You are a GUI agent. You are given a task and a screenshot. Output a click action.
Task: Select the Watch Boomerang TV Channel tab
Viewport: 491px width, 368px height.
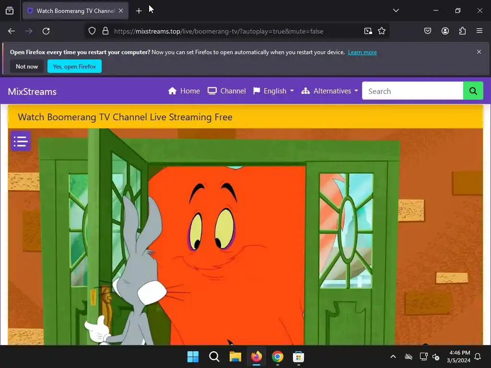click(x=75, y=11)
